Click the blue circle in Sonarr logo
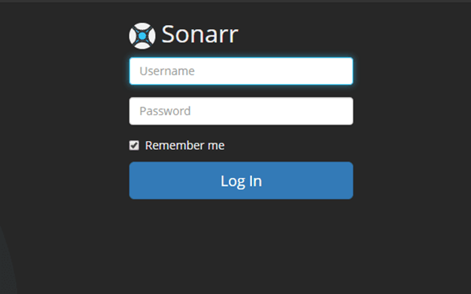471x294 pixels. point(142,36)
